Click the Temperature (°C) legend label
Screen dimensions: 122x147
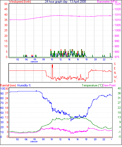pos(92,85)
